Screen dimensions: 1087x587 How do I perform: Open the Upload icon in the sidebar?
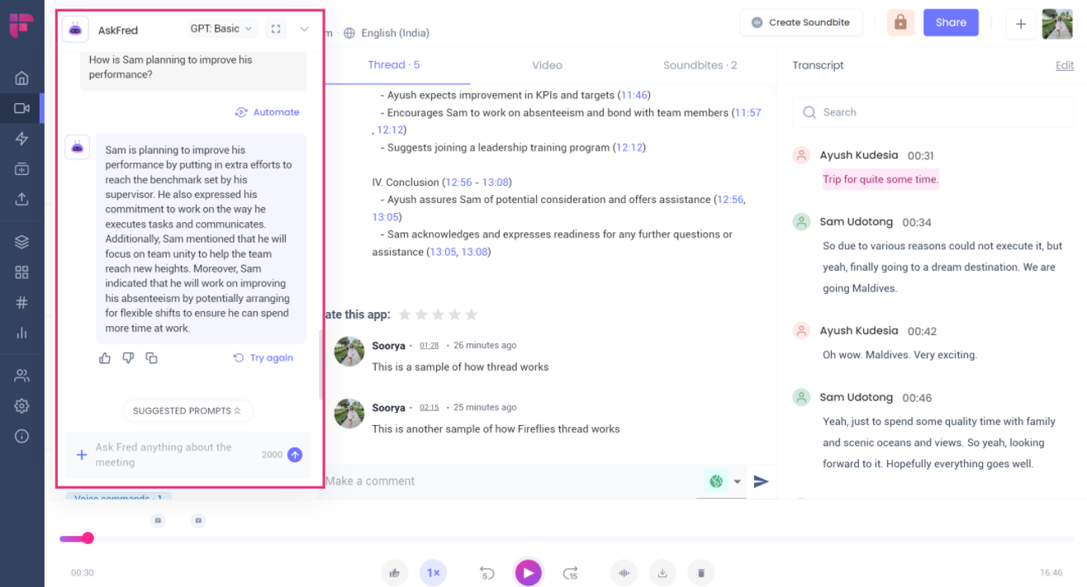[21, 198]
